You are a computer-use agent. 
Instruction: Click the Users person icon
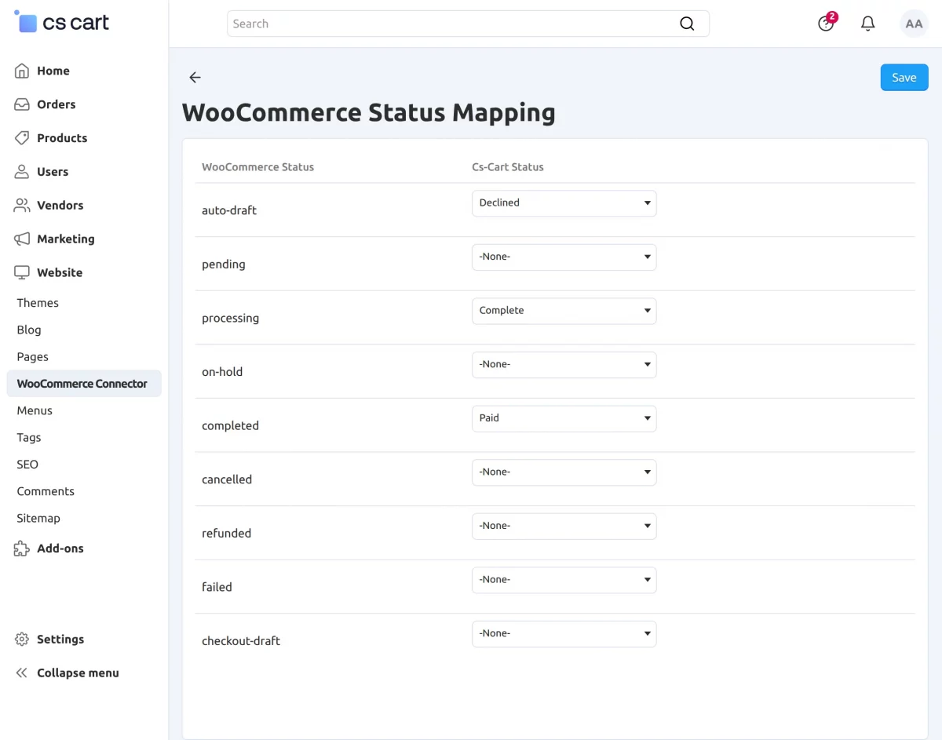pyautogui.click(x=22, y=172)
